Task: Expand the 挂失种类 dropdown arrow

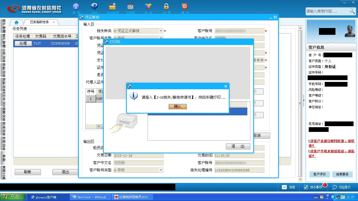Action: [x=161, y=31]
